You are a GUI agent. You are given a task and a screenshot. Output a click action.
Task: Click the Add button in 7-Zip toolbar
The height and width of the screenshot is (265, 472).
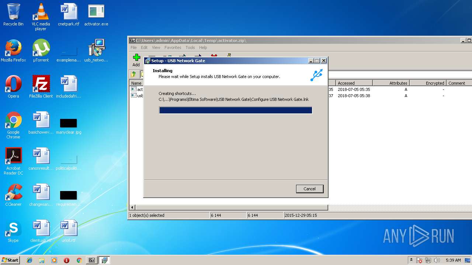click(136, 60)
